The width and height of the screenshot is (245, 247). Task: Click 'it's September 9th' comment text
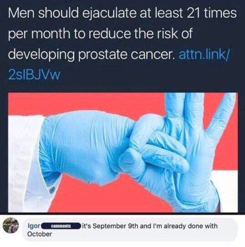(111, 226)
